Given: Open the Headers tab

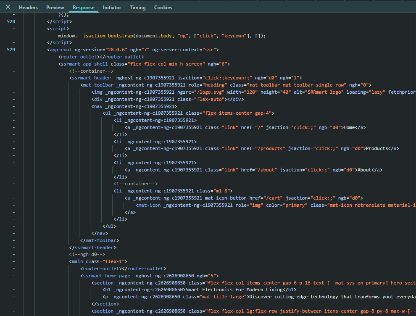Looking at the screenshot, I should 28,8.
